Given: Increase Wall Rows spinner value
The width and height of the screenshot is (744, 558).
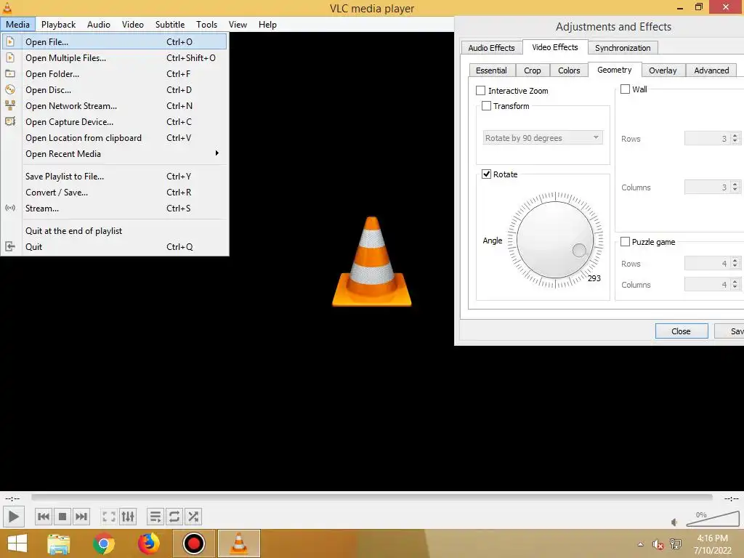Looking at the screenshot, I should coord(735,136).
